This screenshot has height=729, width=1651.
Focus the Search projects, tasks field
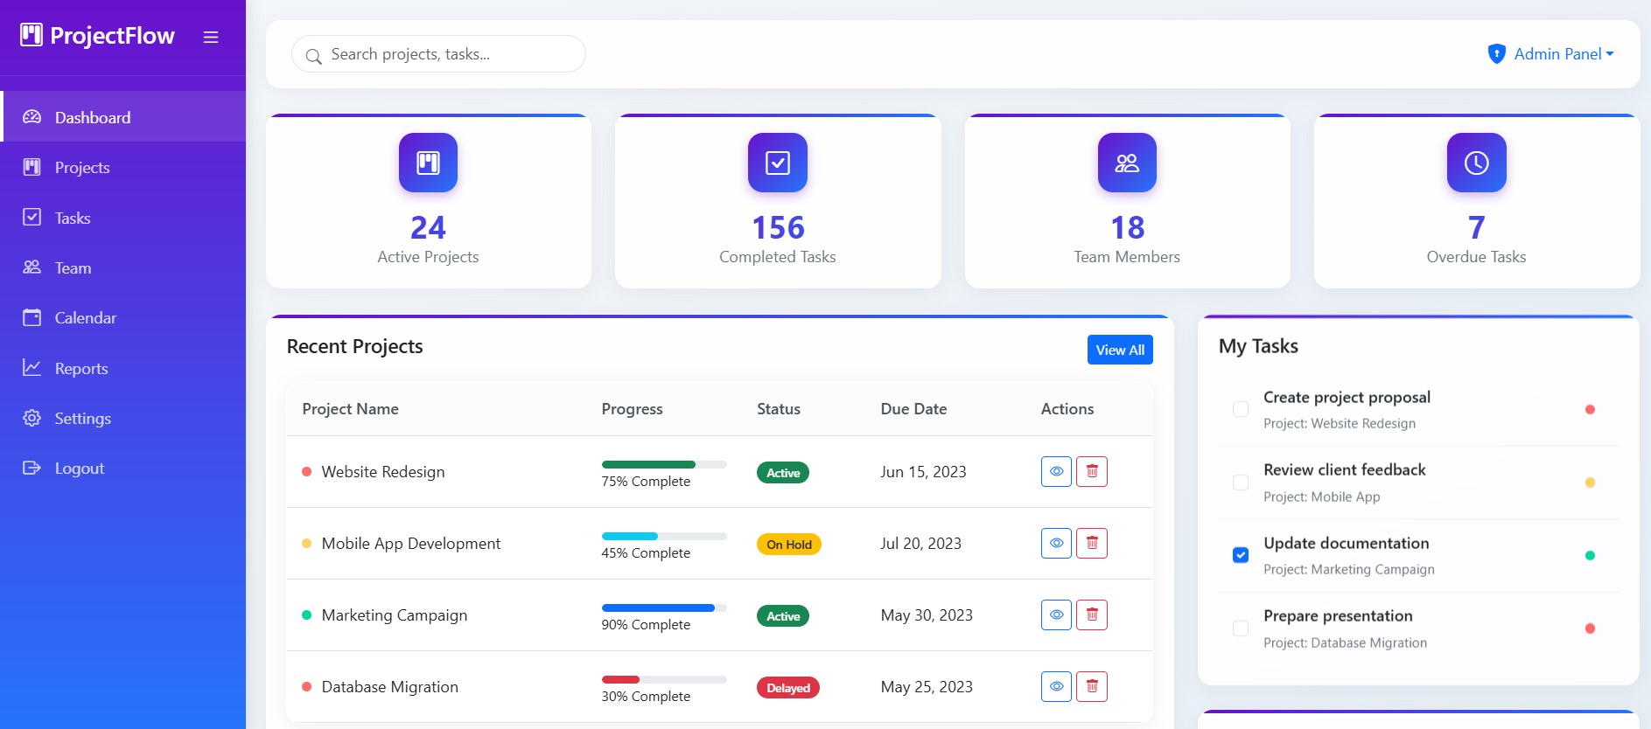(446, 54)
